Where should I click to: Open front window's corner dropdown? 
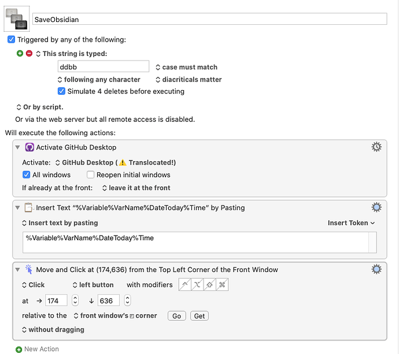pyautogui.click(x=115, y=316)
